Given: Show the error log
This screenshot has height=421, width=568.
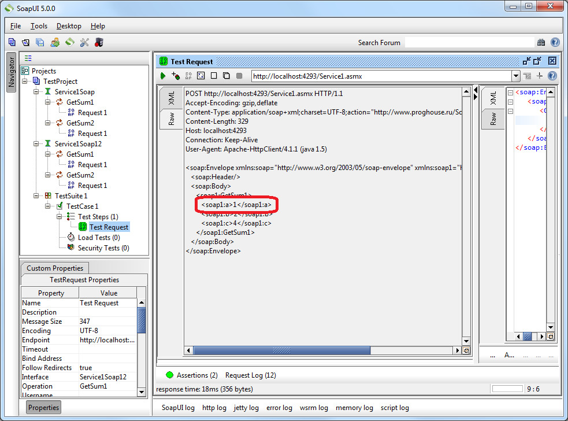Looking at the screenshot, I should click(279, 408).
